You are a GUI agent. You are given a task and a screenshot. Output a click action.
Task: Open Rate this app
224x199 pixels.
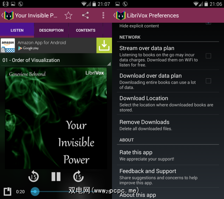(168, 155)
